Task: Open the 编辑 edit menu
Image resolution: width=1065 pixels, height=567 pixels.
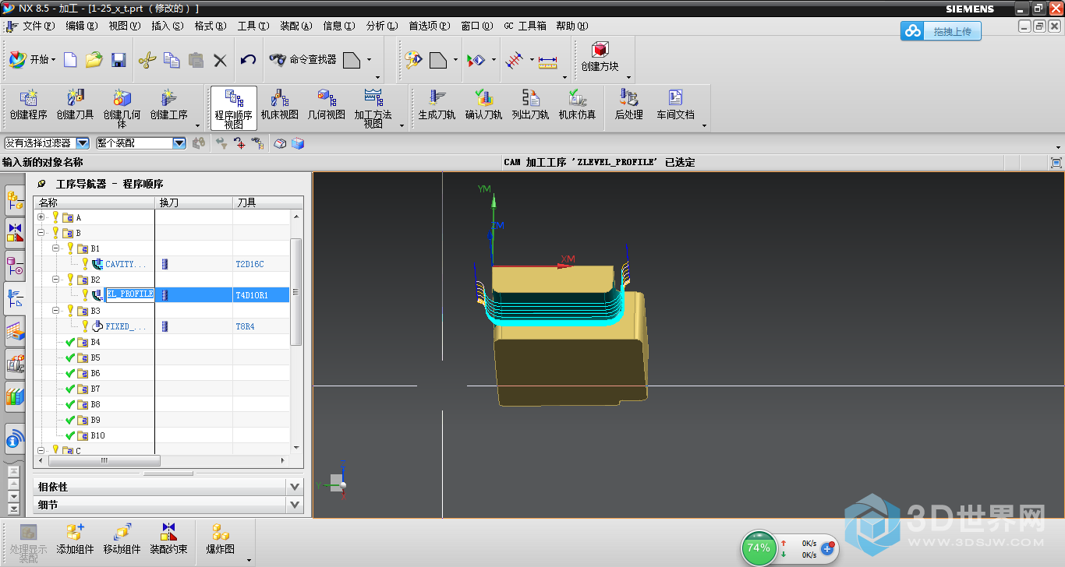Action: pos(82,26)
